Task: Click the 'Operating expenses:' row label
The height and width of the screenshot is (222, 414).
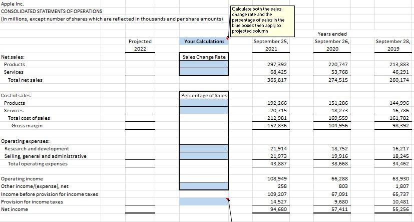Action: pyautogui.click(x=25, y=141)
